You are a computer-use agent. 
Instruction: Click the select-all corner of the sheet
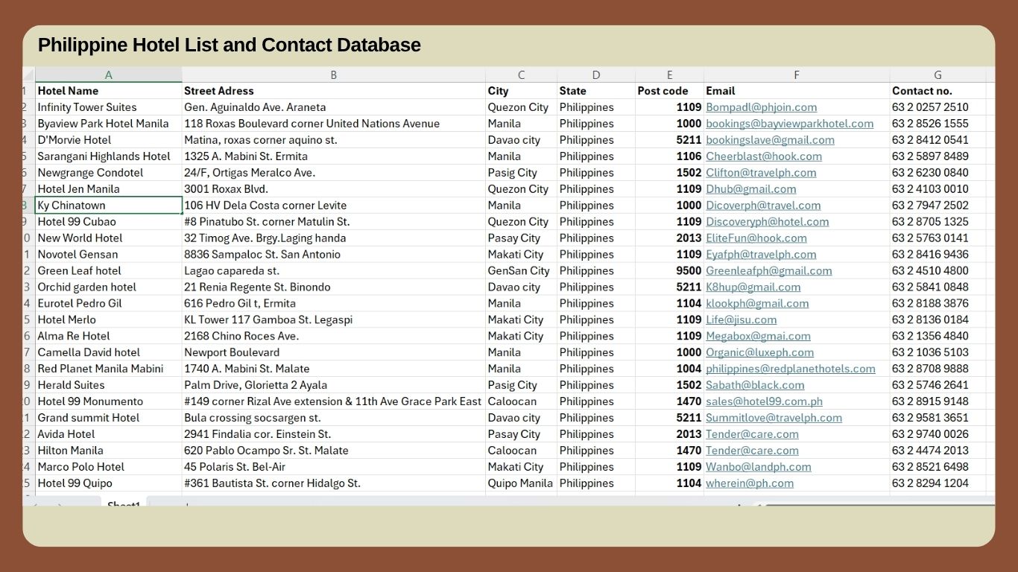[x=28, y=74]
